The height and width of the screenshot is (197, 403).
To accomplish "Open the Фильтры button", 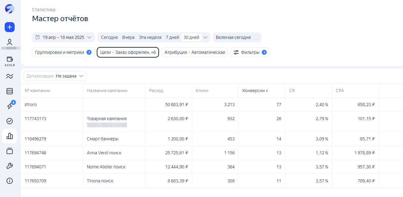I will pyautogui.click(x=250, y=52).
